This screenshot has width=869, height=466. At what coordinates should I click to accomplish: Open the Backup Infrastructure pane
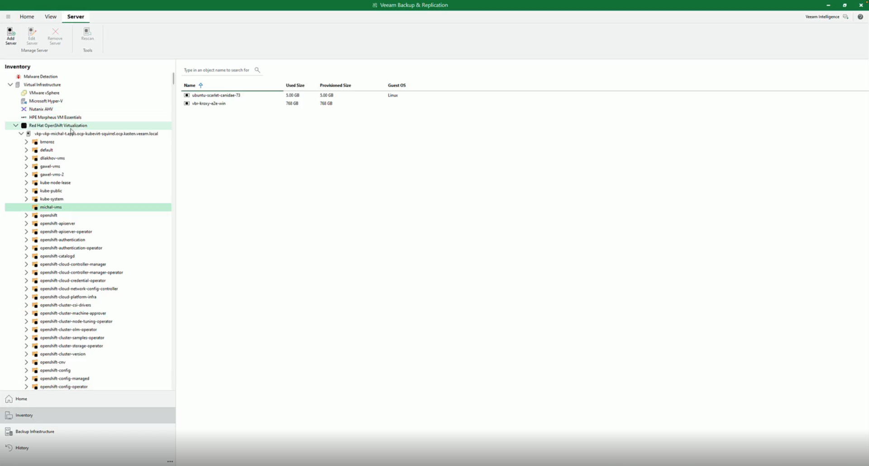pos(88,432)
